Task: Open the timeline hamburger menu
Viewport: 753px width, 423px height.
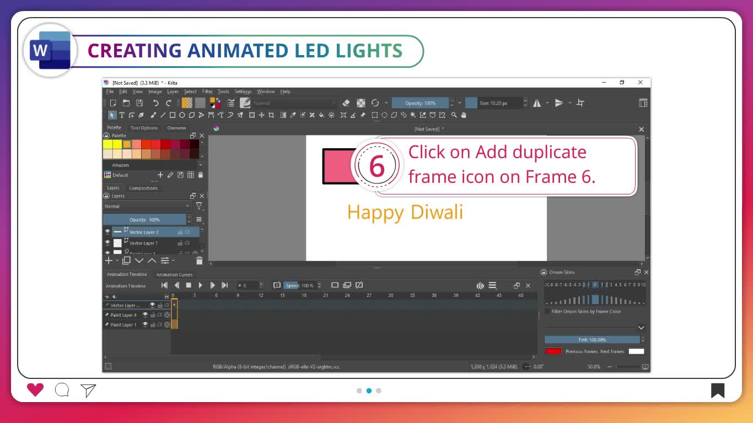Action: click(x=492, y=285)
